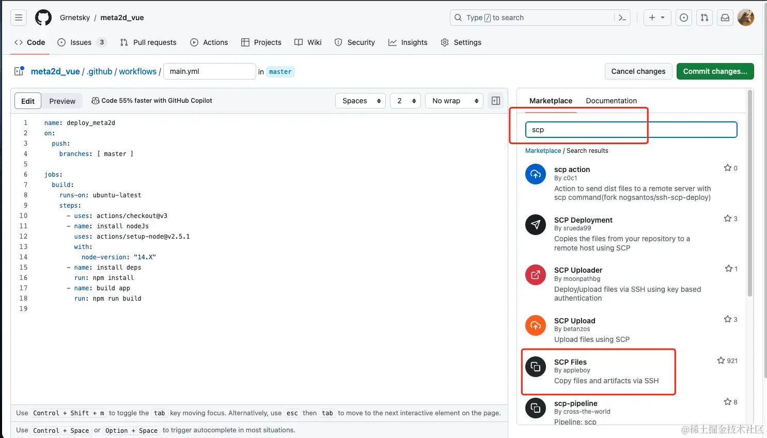Click the scp action blue upload icon
The width and height of the screenshot is (767, 438).
click(536, 174)
